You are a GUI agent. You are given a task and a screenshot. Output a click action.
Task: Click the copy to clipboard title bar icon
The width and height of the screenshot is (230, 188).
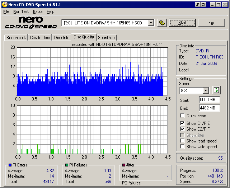click(198, 5)
